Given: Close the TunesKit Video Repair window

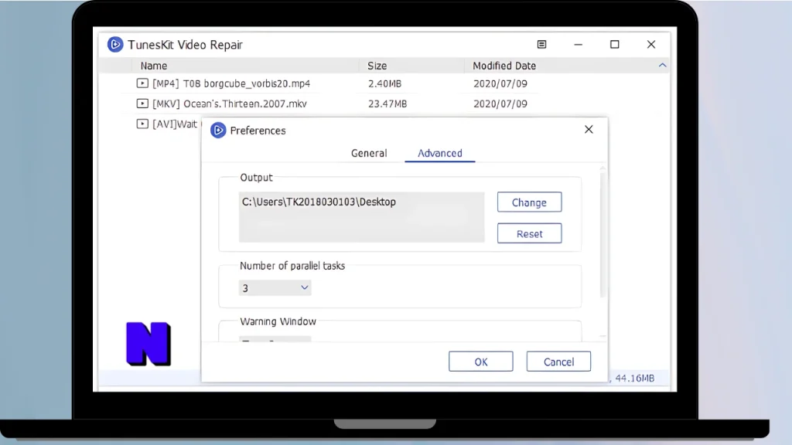Looking at the screenshot, I should click(x=651, y=44).
